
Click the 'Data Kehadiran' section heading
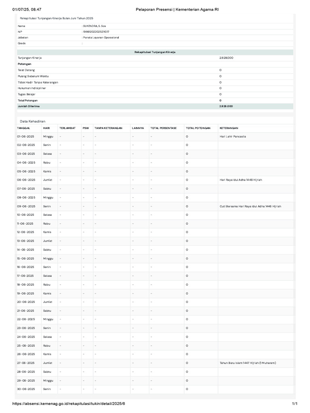(x=32, y=121)
